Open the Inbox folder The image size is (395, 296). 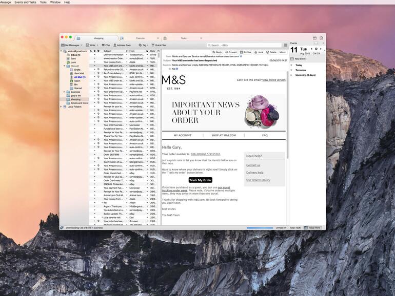click(x=75, y=55)
